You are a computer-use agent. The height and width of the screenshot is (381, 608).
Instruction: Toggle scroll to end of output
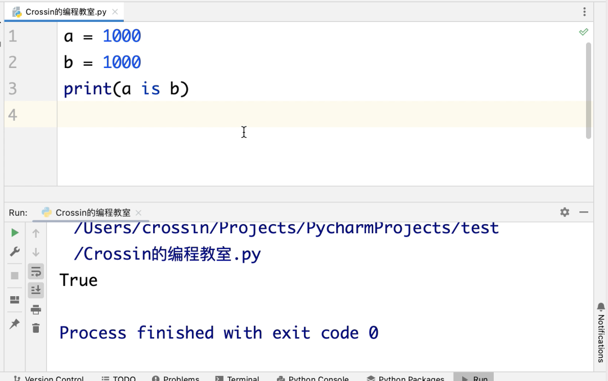coord(35,290)
